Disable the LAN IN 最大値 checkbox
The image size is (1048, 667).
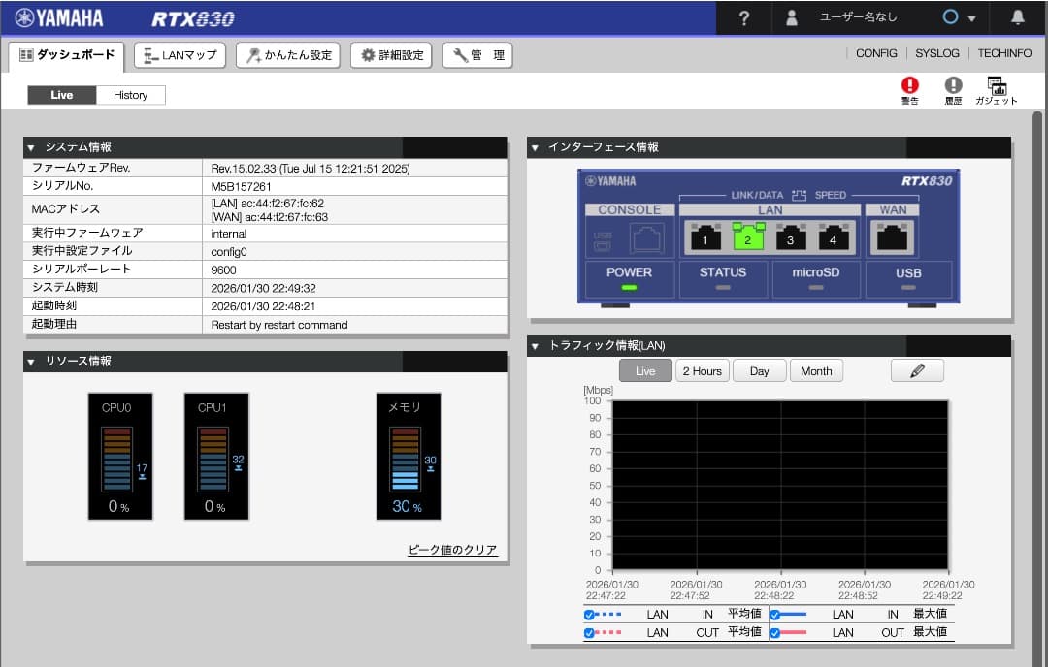tap(773, 614)
